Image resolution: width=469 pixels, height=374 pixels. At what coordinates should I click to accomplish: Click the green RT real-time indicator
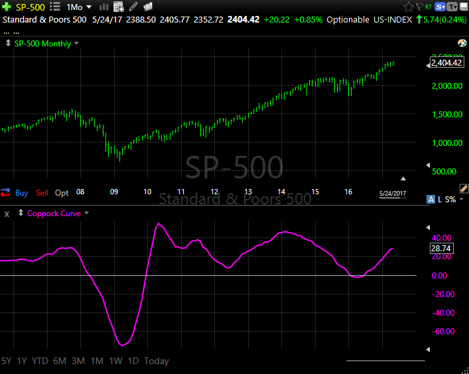(429, 7)
